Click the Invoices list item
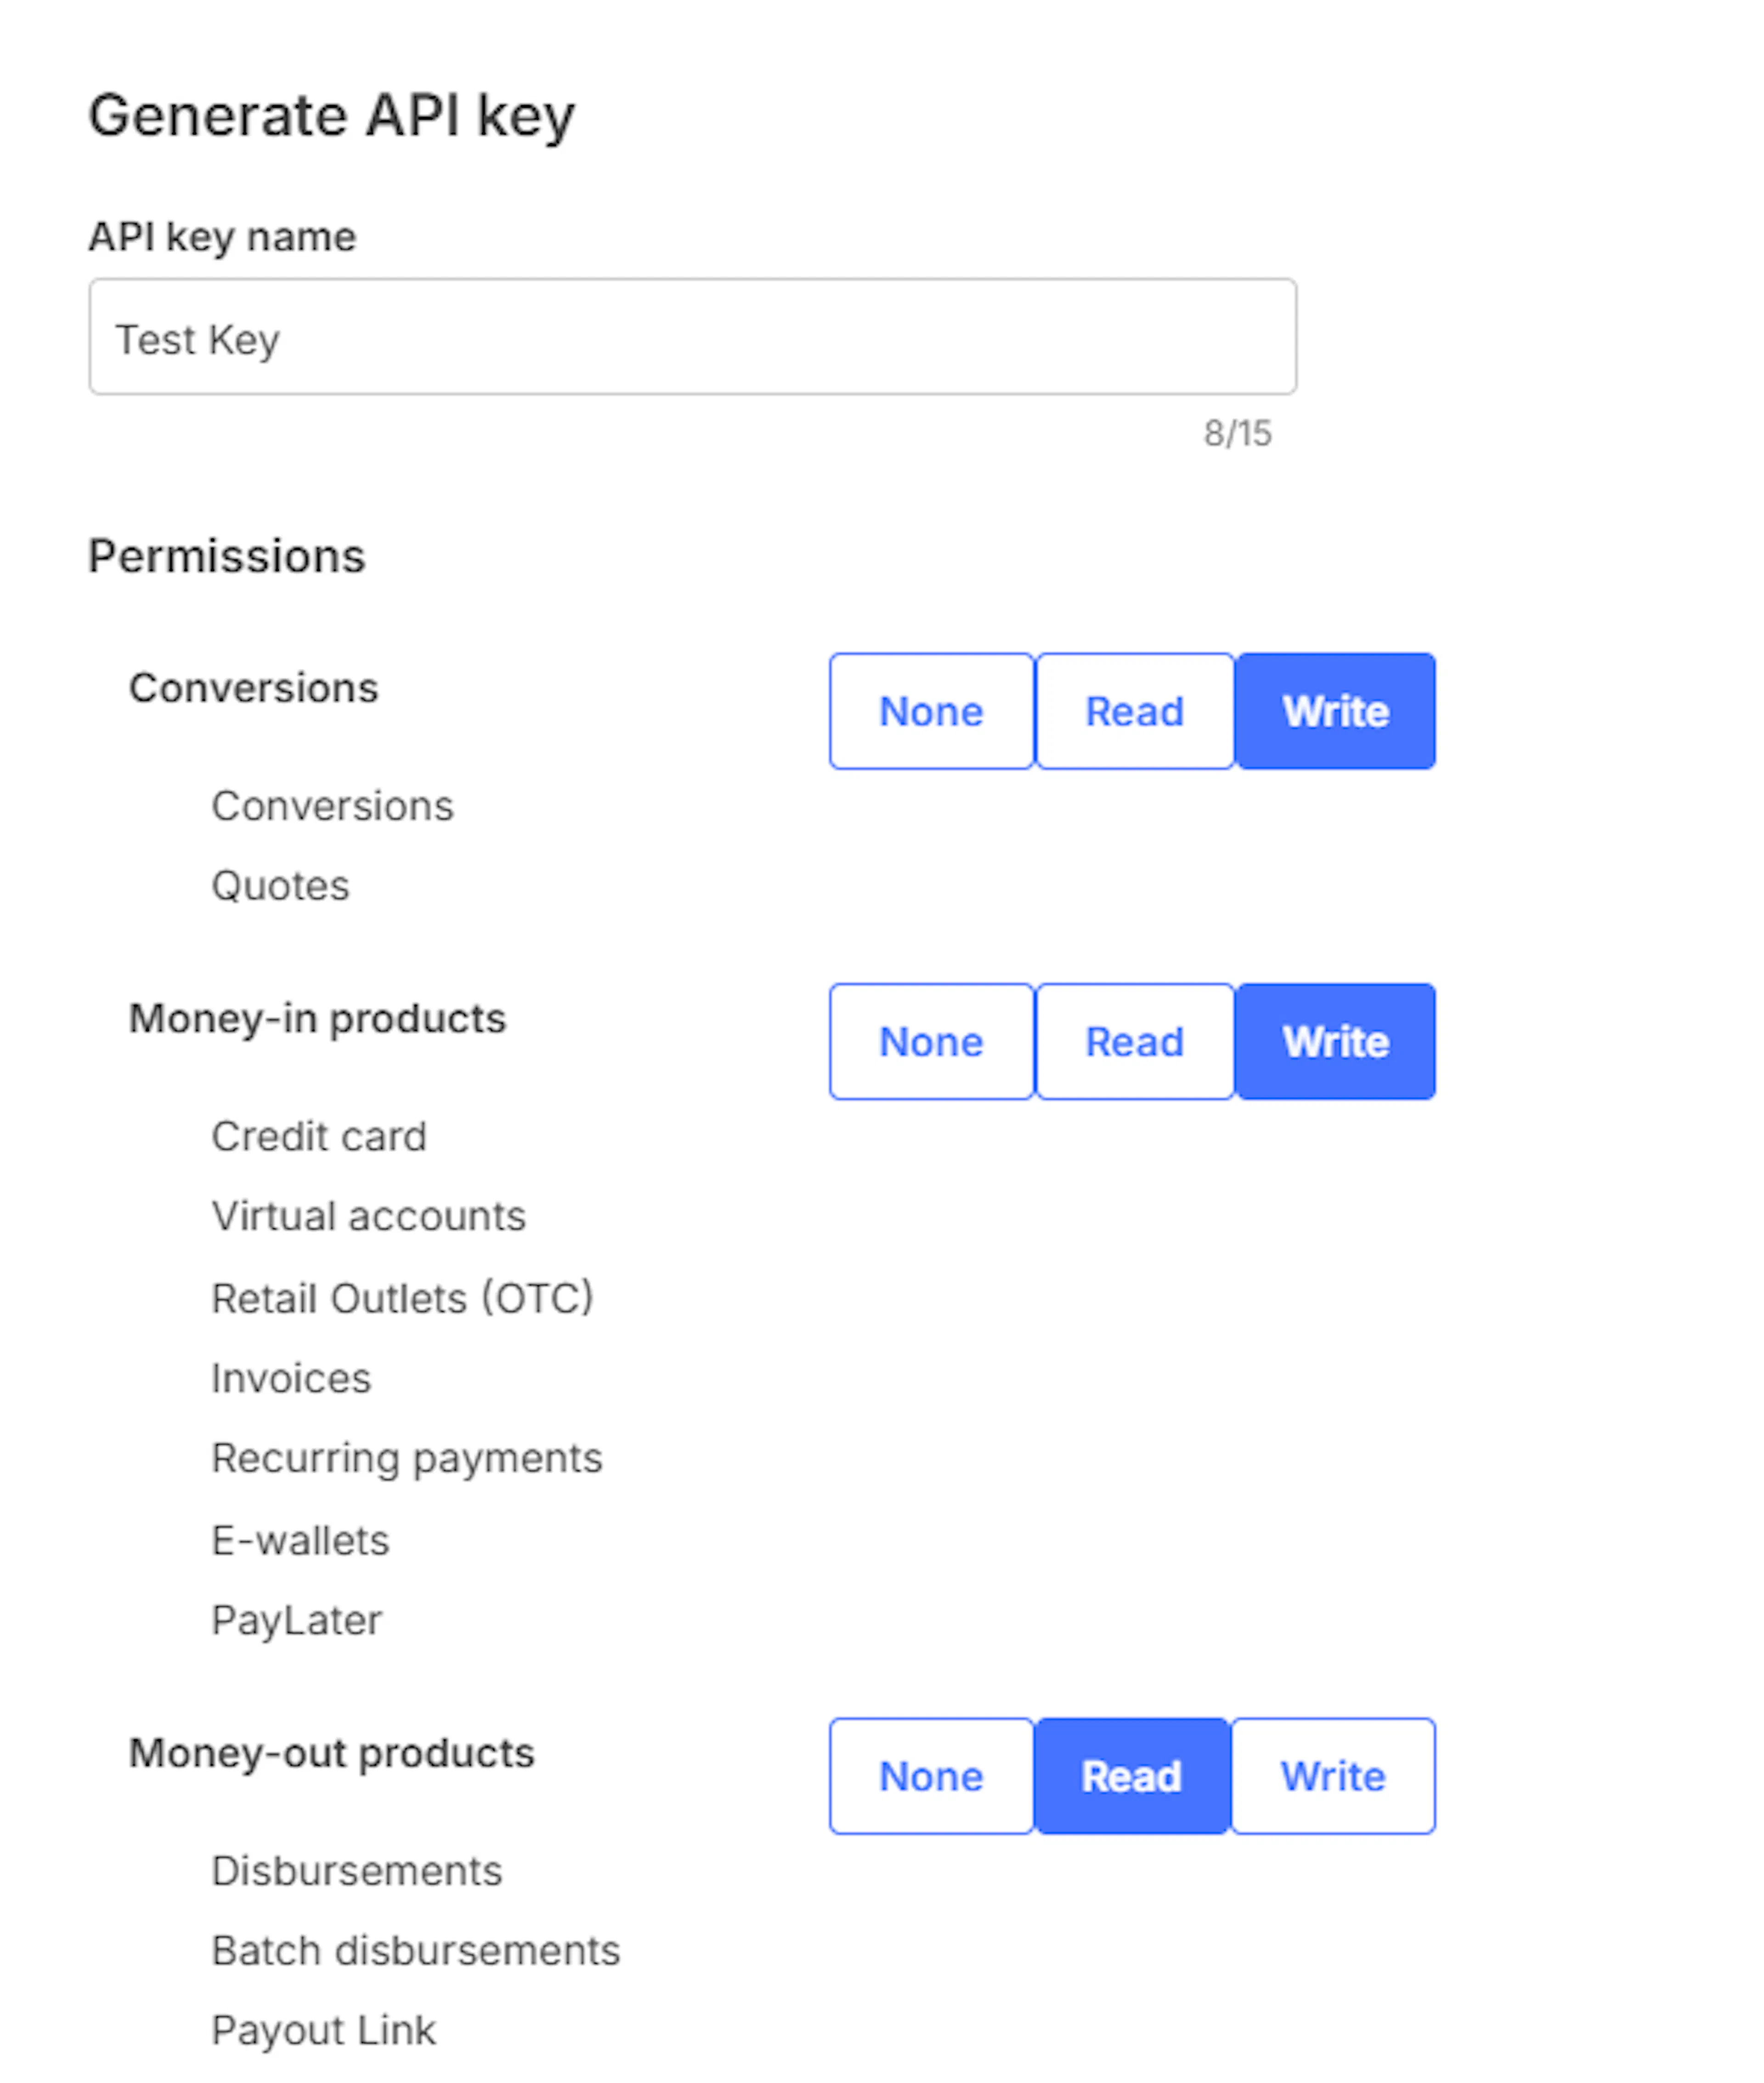The height and width of the screenshot is (2083, 1764). 291,1378
